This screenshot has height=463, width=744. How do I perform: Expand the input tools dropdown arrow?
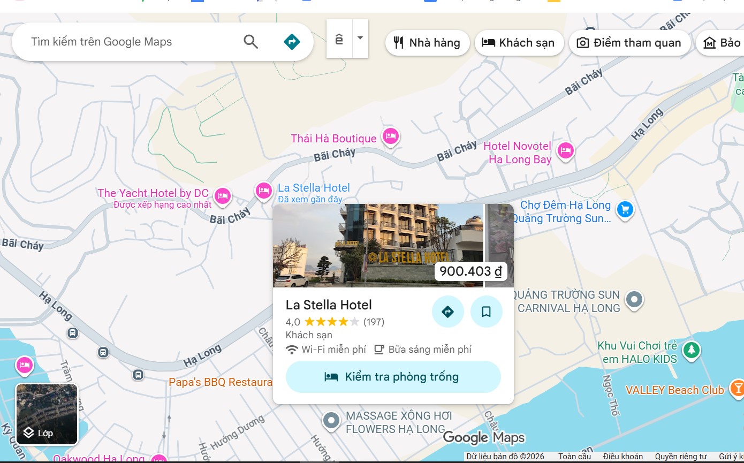point(360,39)
